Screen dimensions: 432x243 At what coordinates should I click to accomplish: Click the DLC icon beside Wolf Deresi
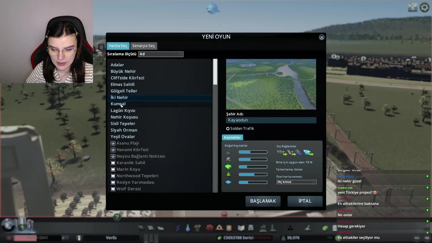(113, 189)
